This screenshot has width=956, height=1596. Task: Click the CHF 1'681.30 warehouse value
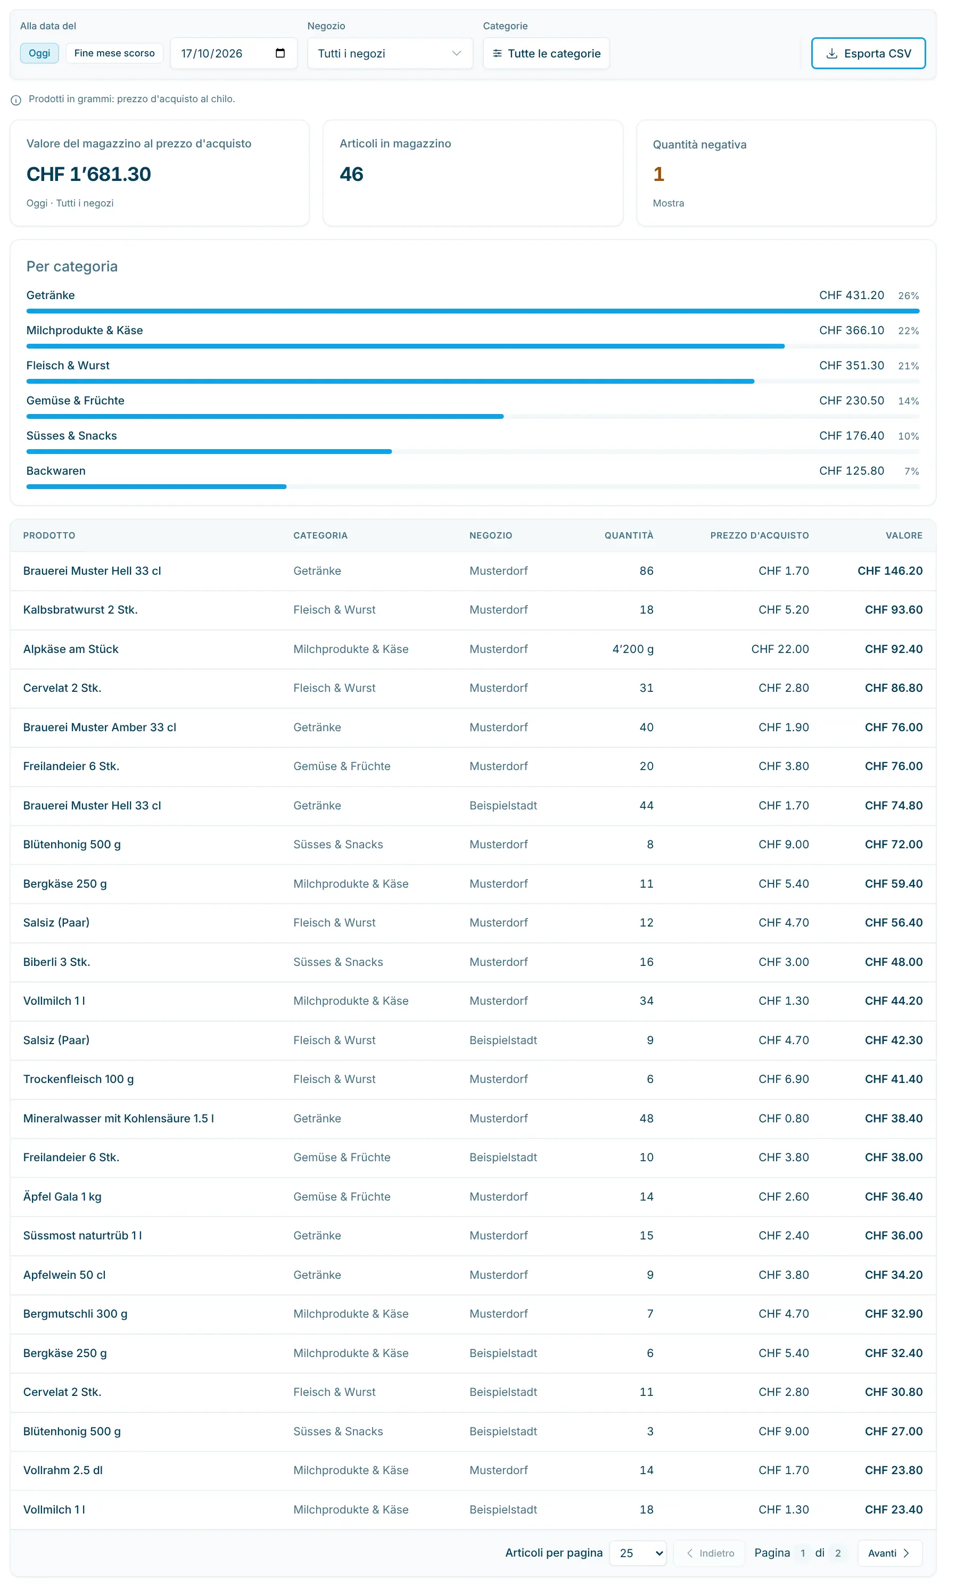tap(89, 174)
